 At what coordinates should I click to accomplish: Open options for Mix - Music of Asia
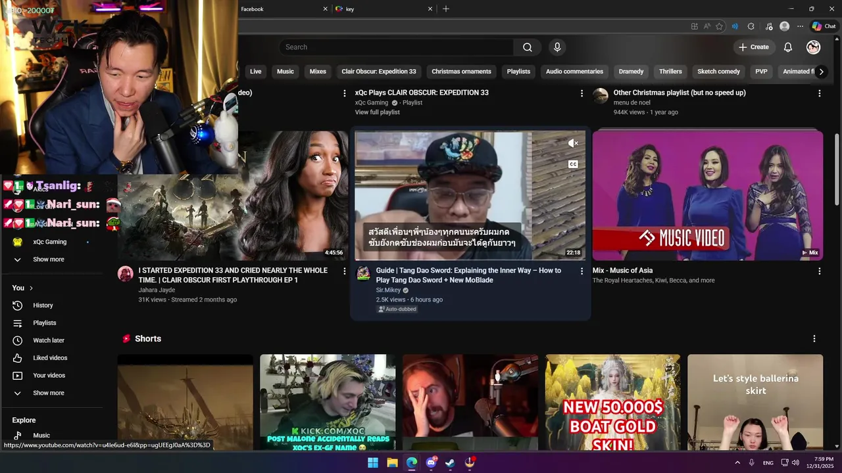tap(819, 271)
